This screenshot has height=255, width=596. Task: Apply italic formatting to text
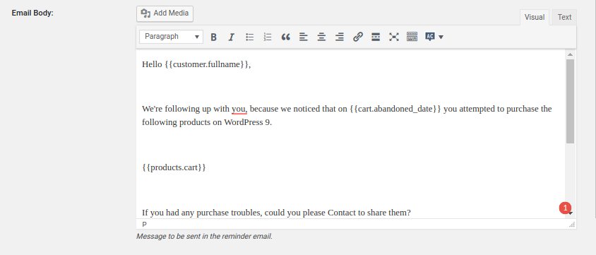click(231, 37)
